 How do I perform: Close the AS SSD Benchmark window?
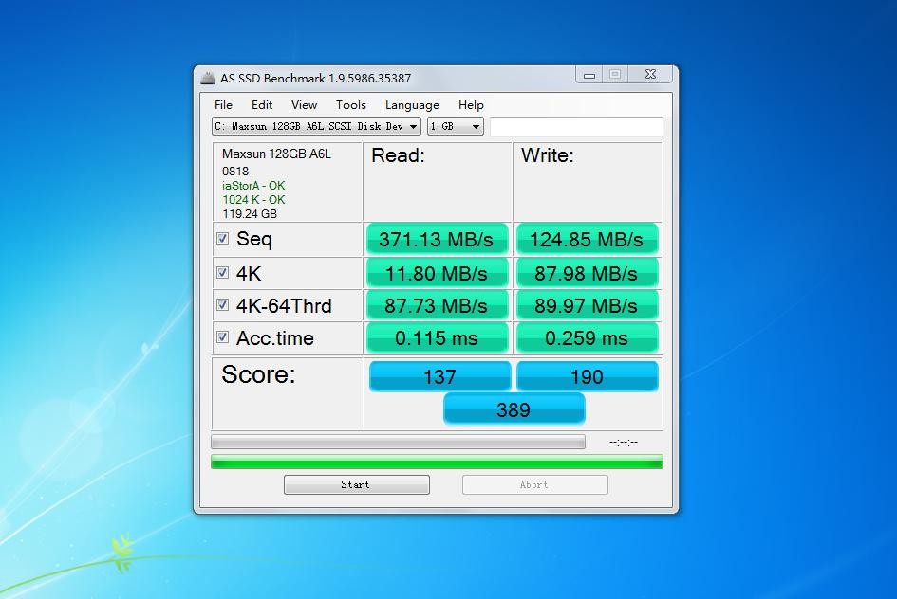click(650, 75)
